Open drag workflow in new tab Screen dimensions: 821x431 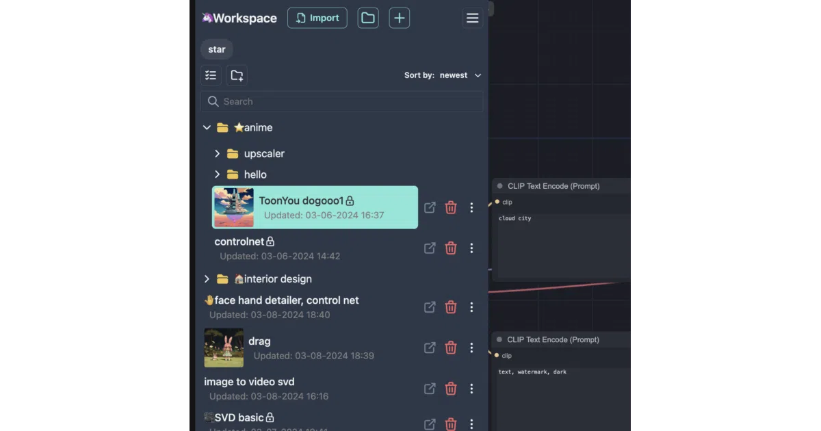click(x=430, y=348)
